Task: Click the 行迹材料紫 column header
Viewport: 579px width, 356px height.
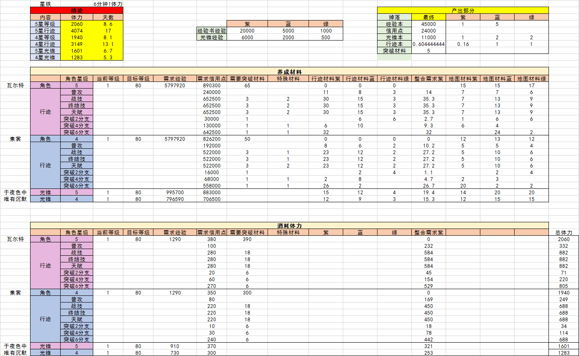Action: coord(326,79)
